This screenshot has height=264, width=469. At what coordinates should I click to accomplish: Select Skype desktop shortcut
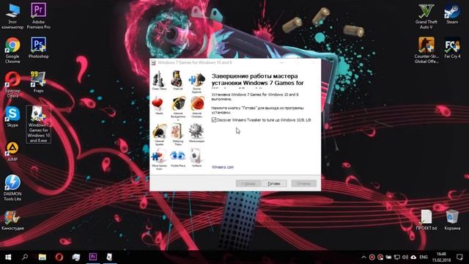click(x=12, y=117)
